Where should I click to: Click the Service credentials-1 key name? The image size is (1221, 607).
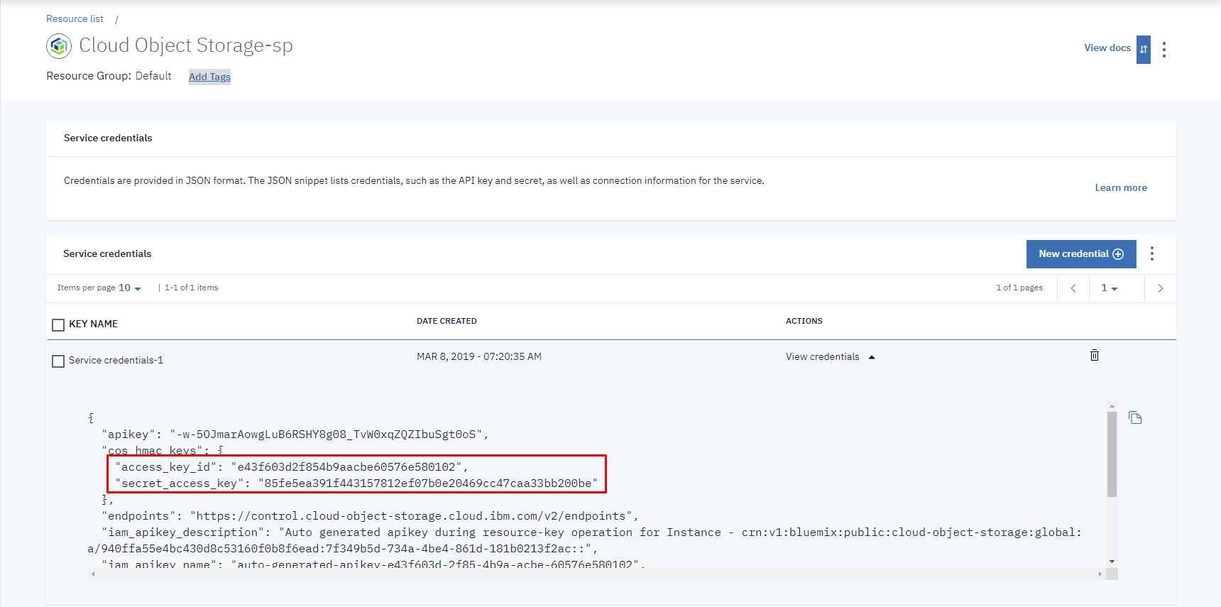click(116, 360)
